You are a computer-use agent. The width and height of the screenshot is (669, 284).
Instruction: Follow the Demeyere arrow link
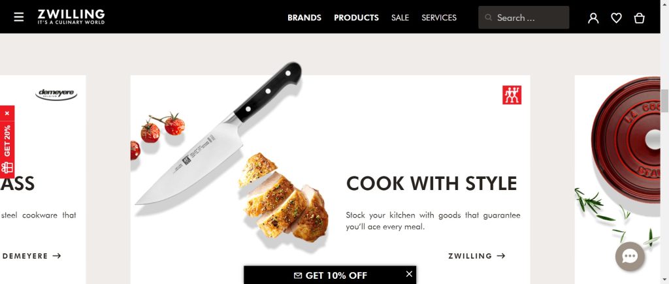tap(31, 256)
